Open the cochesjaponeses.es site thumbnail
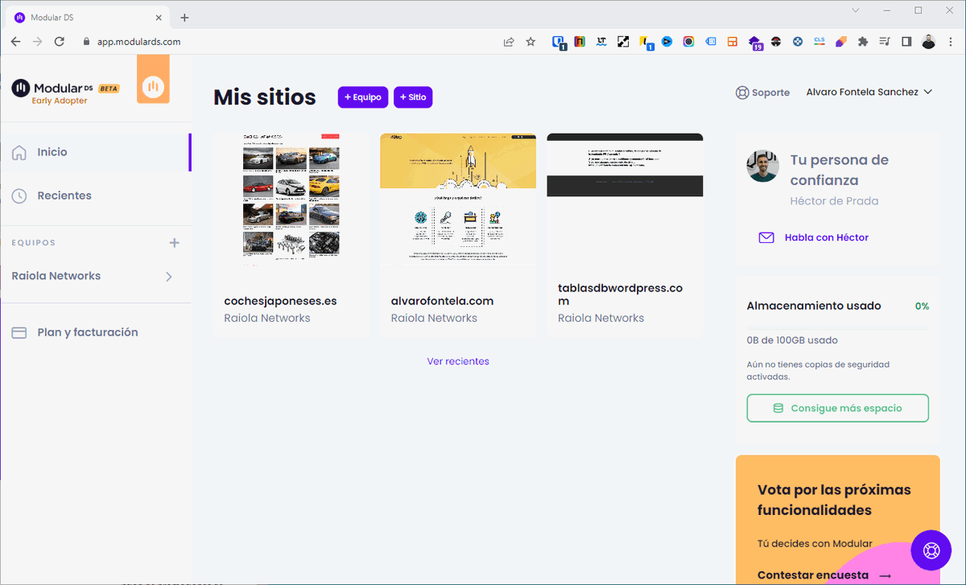This screenshot has height=585, width=966. pos(291,199)
